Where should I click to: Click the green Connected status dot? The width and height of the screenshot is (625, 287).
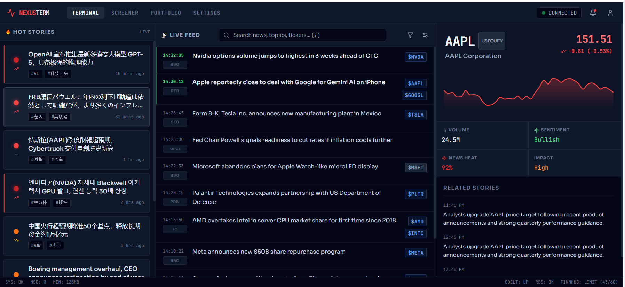pyautogui.click(x=544, y=13)
